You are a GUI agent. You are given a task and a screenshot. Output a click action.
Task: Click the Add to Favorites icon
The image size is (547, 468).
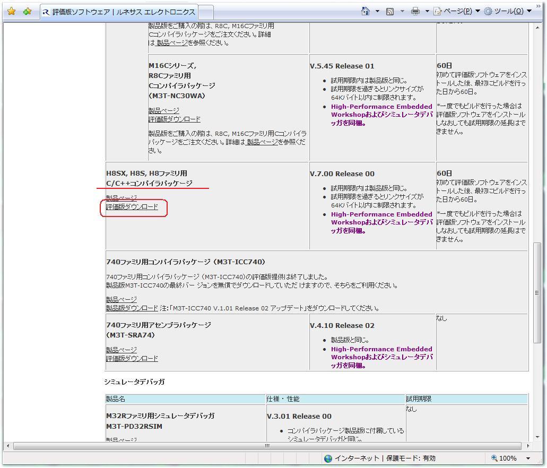[x=27, y=11]
